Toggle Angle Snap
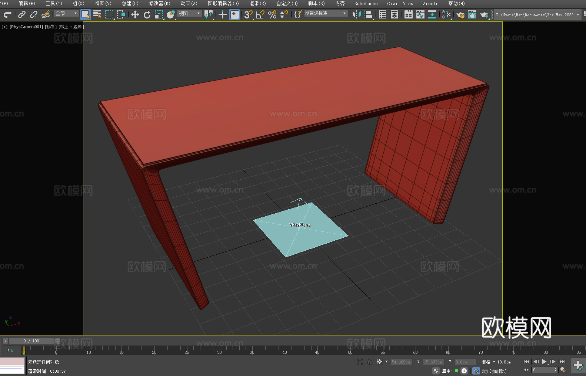Viewport: 586px width, 376px height. click(260, 14)
